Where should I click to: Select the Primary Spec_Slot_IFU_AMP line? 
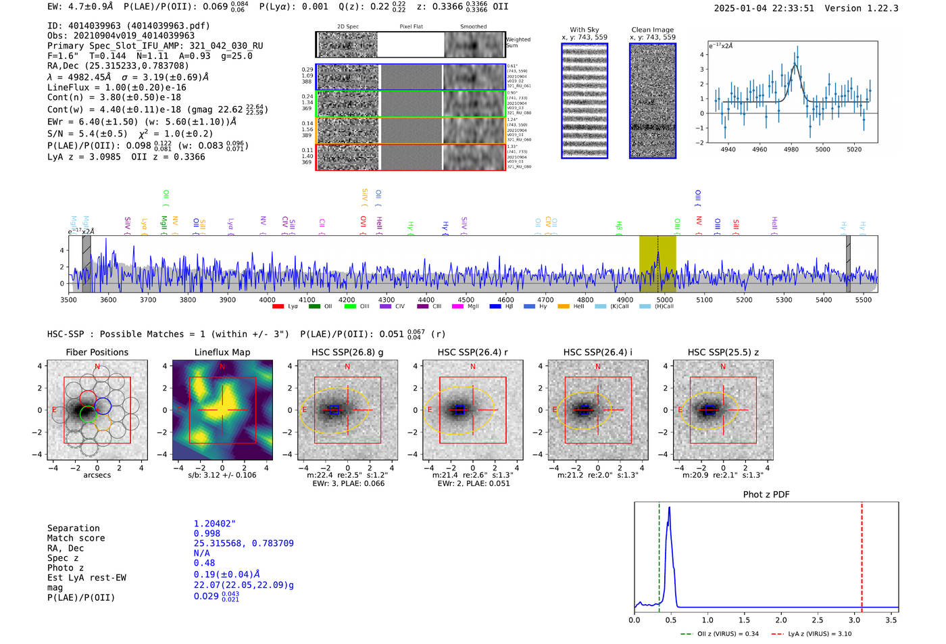(x=155, y=46)
